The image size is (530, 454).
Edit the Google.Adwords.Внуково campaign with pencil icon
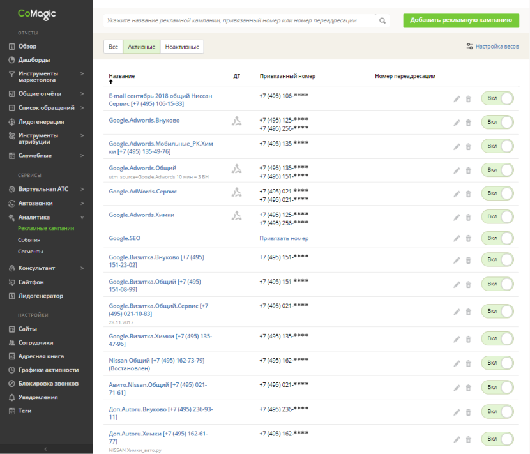457,123
